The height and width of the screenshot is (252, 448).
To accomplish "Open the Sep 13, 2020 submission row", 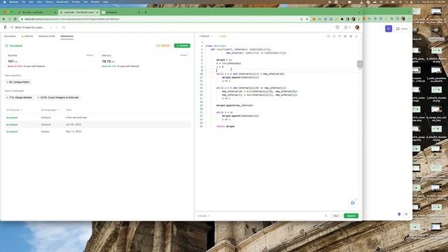I will tap(97, 132).
